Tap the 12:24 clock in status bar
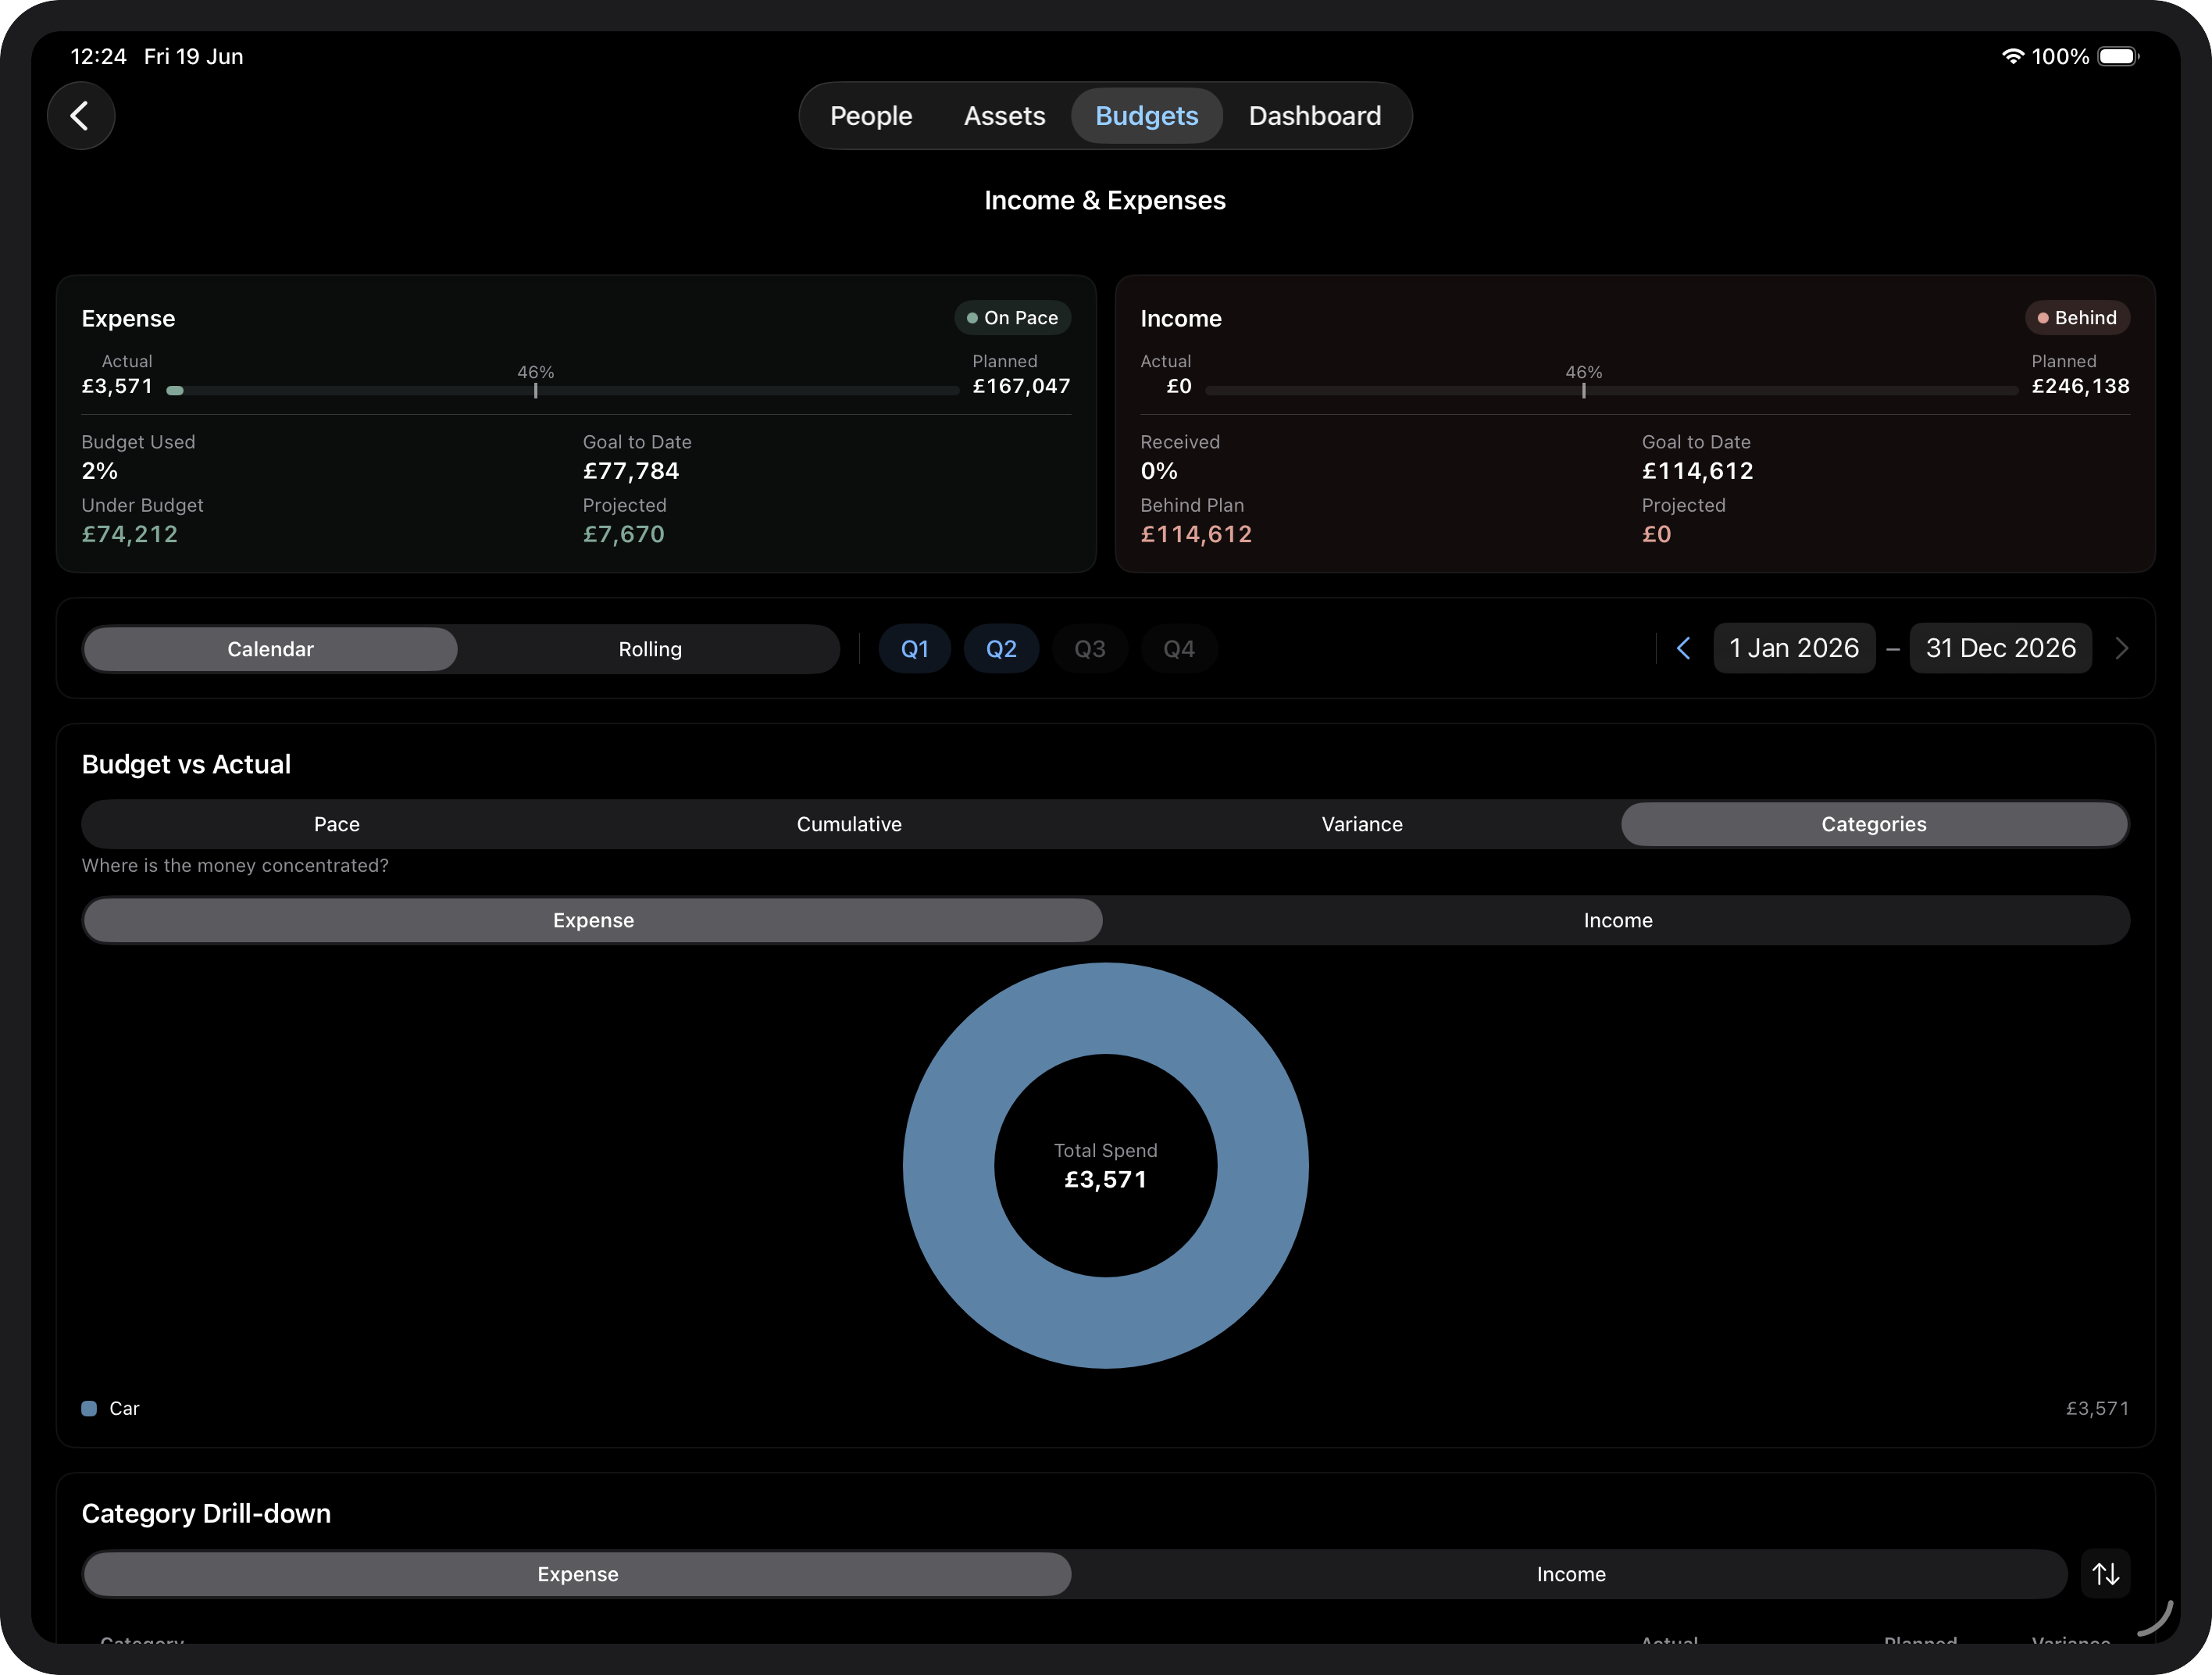Screen dimensions: 2212x1675 98,56
